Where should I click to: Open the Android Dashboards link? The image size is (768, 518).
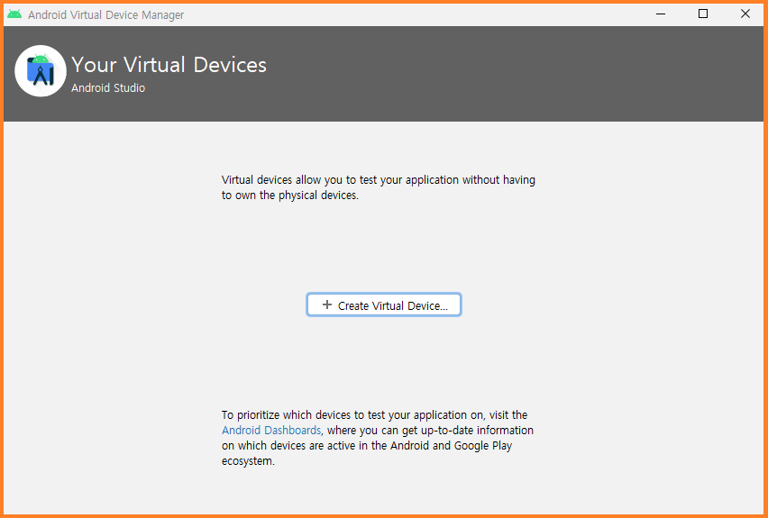tap(271, 431)
